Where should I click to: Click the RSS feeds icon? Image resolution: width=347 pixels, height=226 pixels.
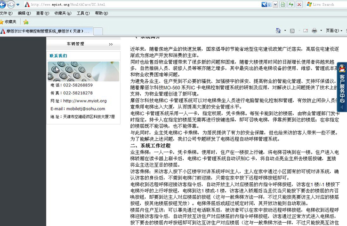coord(292,31)
